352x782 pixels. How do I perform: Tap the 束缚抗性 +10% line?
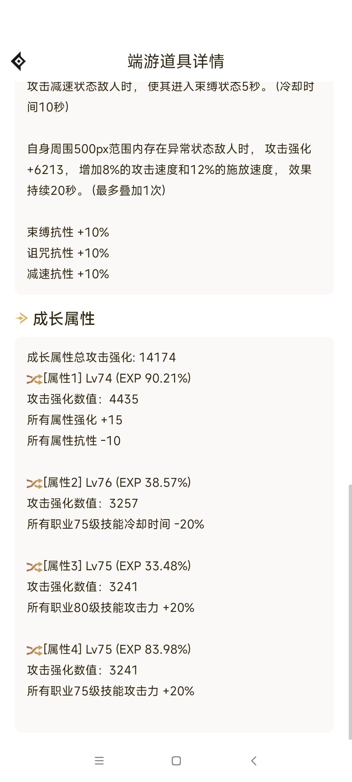click(x=68, y=232)
